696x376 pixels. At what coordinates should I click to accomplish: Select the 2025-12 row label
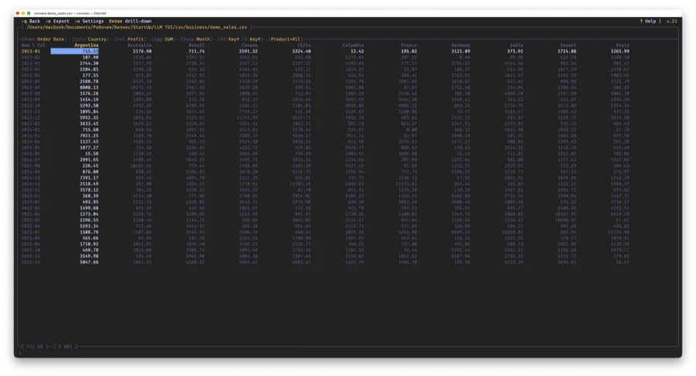tap(32, 263)
